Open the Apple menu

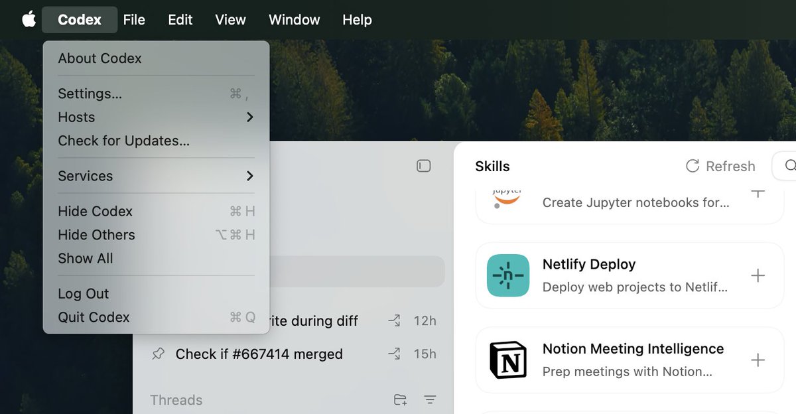29,19
